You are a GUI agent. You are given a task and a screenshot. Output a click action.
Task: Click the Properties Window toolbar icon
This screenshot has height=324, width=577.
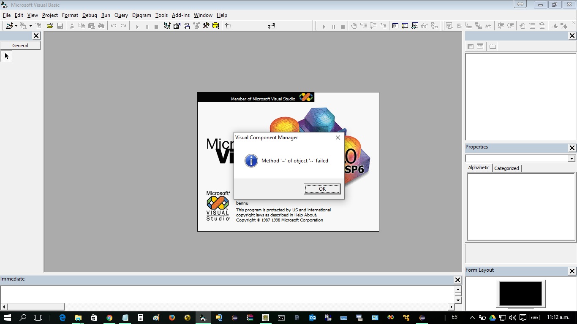point(177,25)
